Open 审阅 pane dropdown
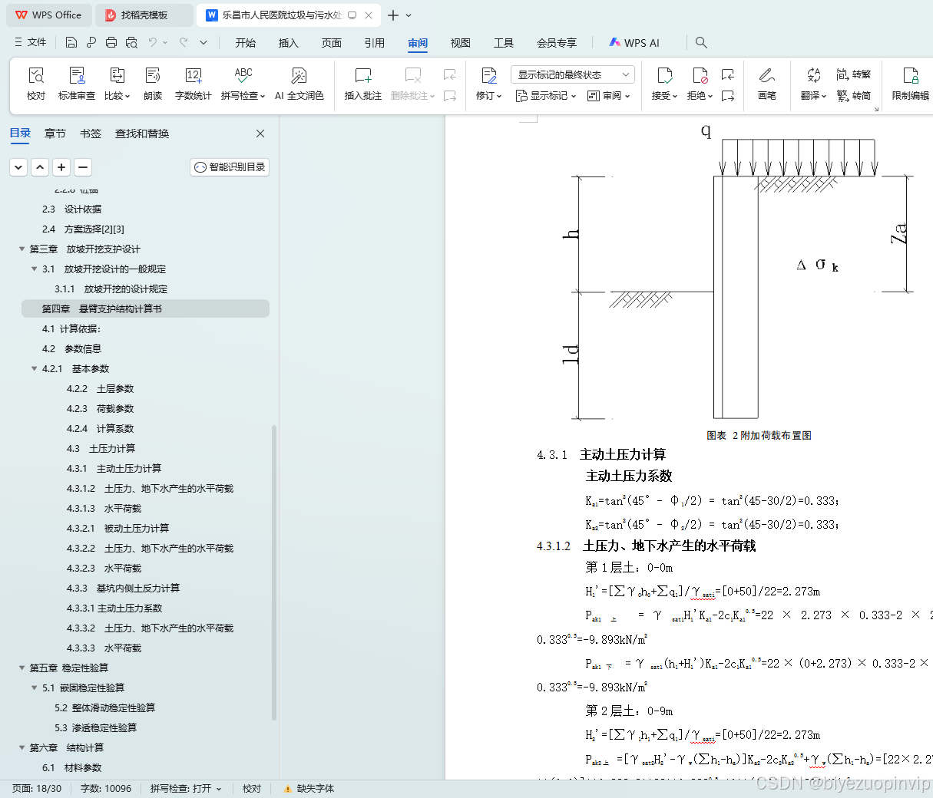The image size is (933, 798). tap(608, 96)
